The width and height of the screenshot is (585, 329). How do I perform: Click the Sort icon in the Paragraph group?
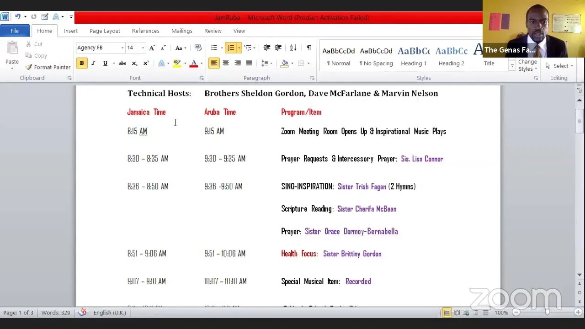click(293, 48)
